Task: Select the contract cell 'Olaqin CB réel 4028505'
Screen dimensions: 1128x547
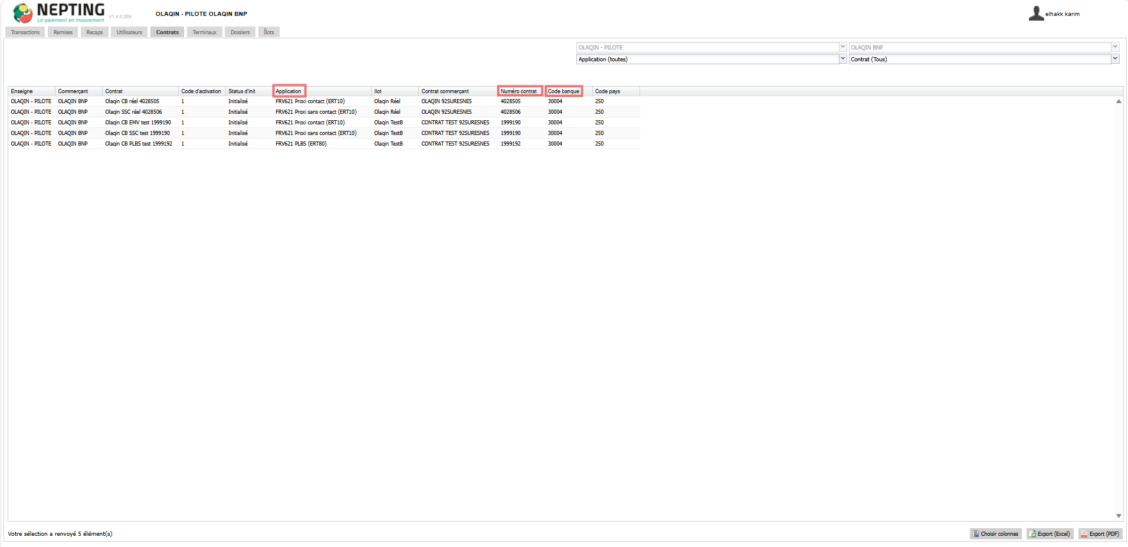Action: [x=132, y=101]
